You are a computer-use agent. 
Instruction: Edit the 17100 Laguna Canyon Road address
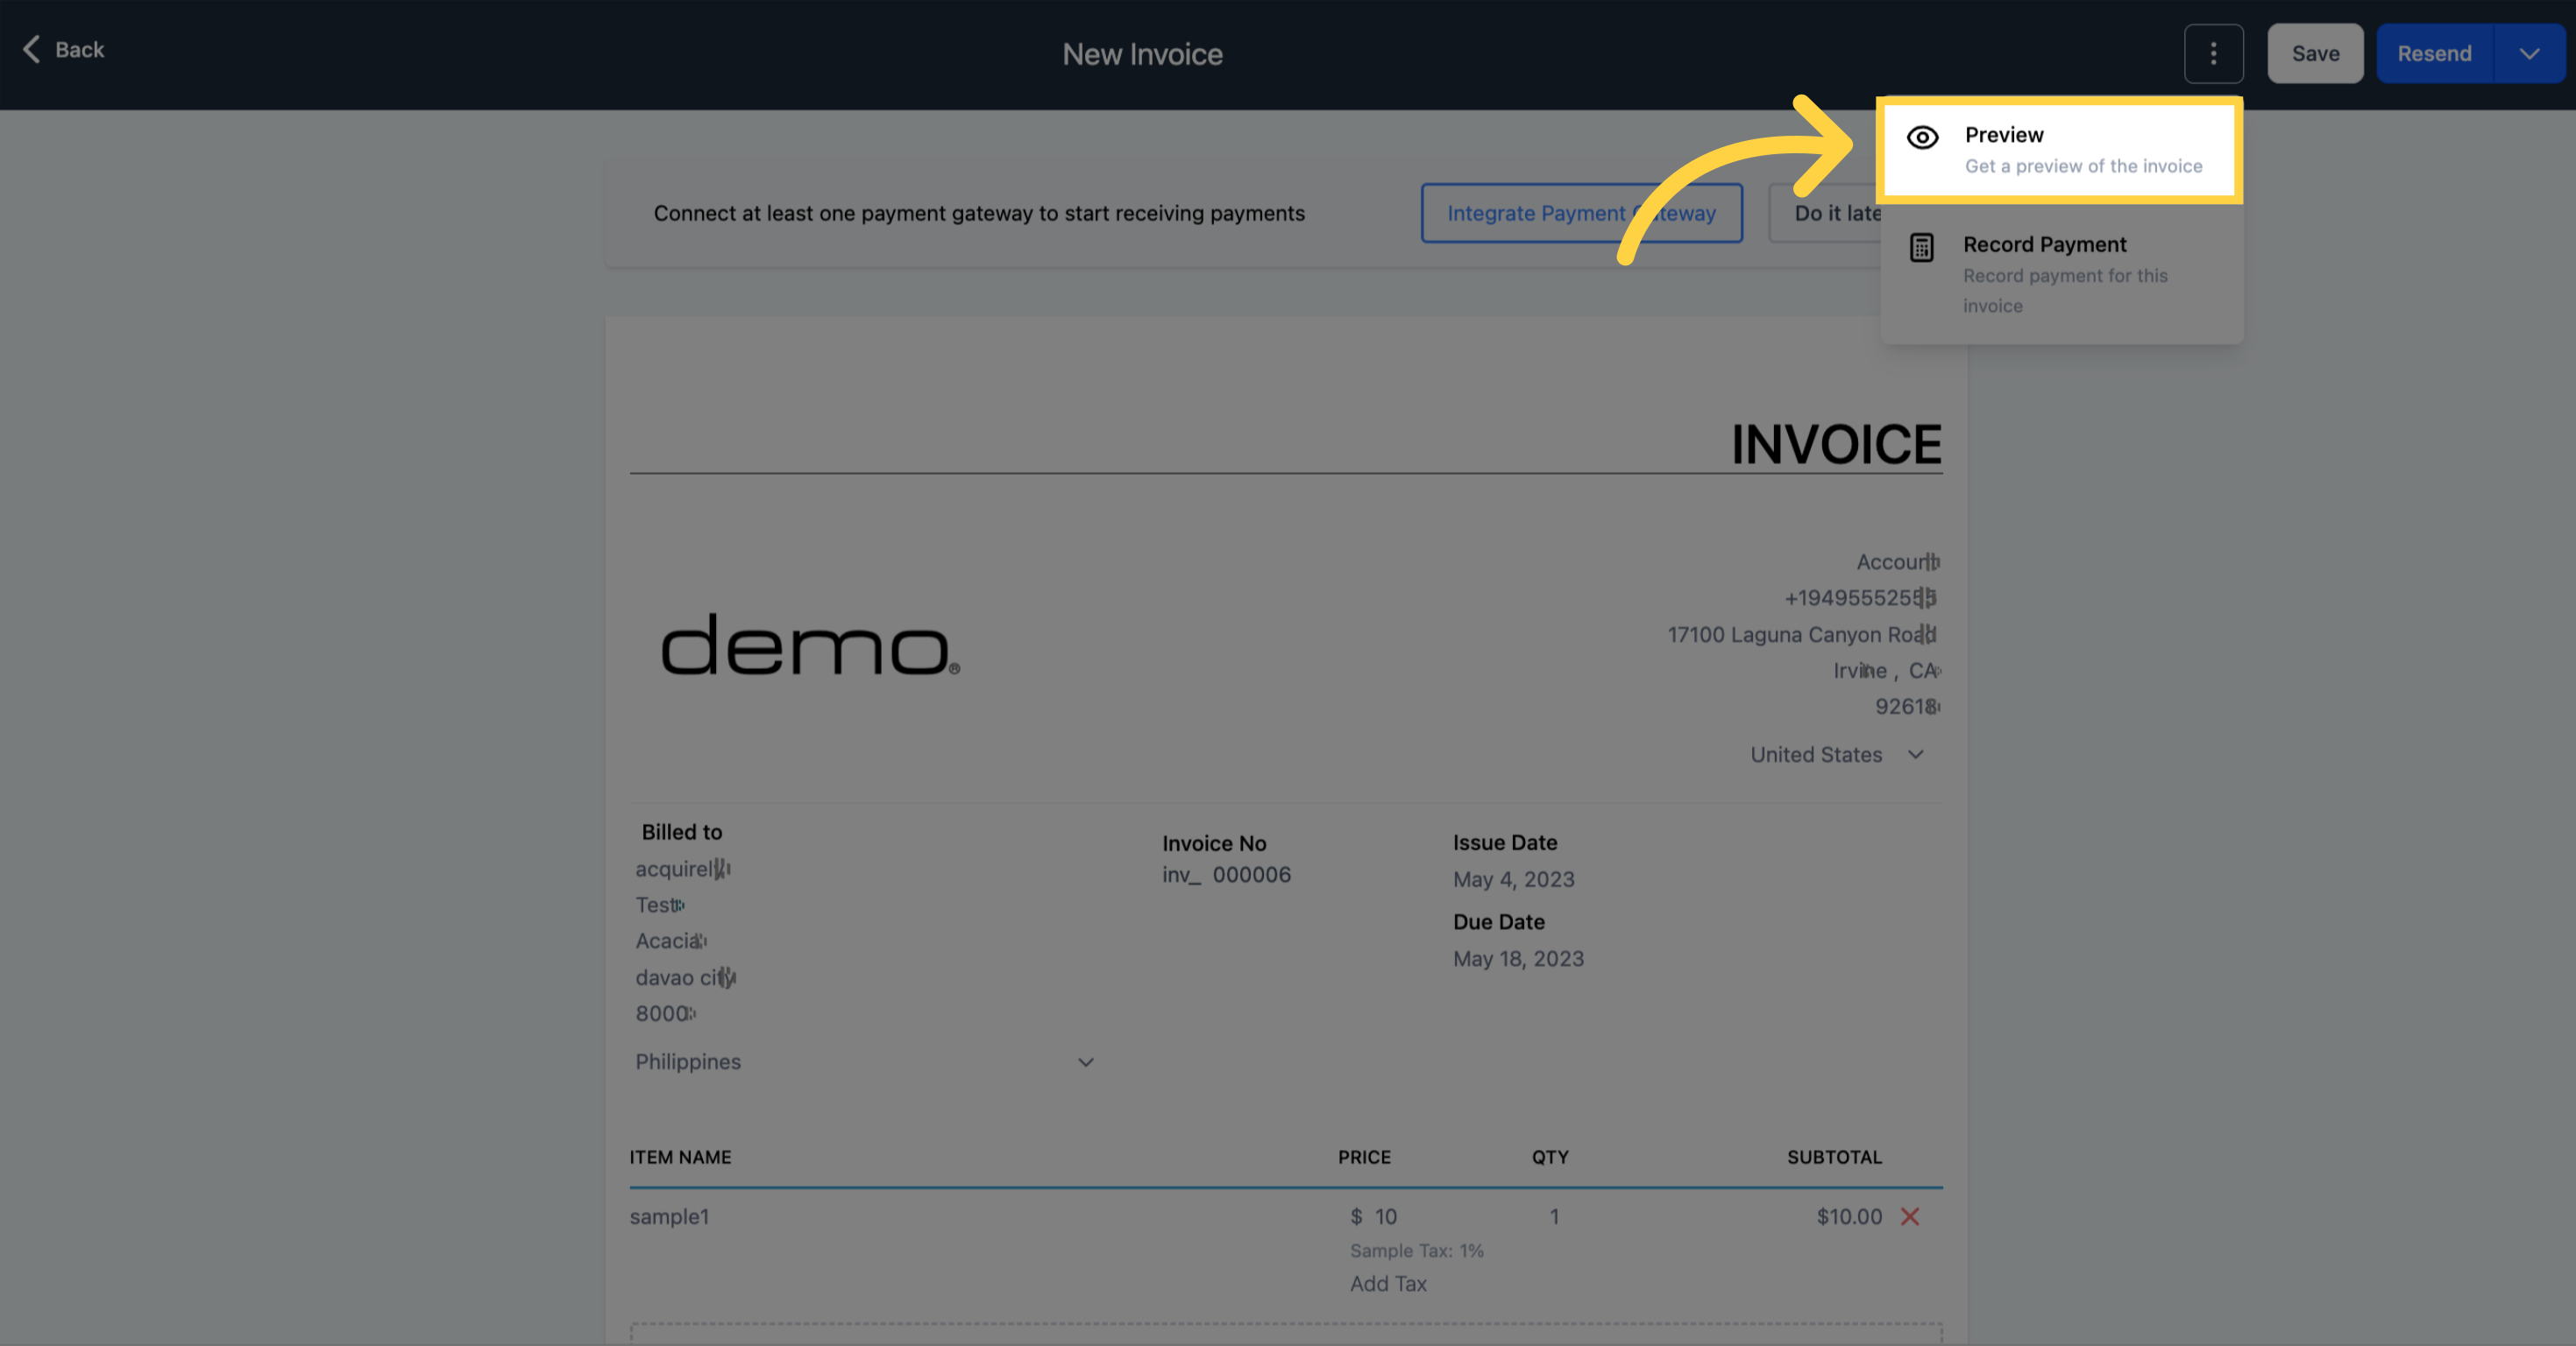tap(1802, 636)
